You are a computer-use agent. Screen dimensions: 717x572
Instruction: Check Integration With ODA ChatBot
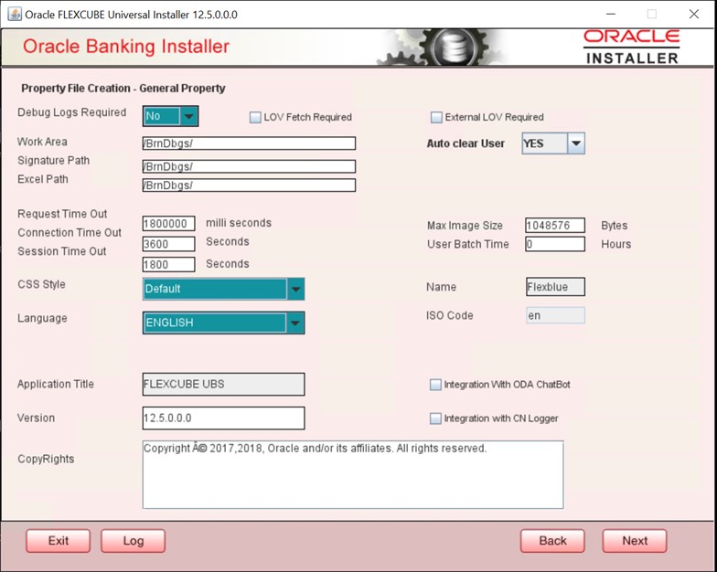pos(435,385)
